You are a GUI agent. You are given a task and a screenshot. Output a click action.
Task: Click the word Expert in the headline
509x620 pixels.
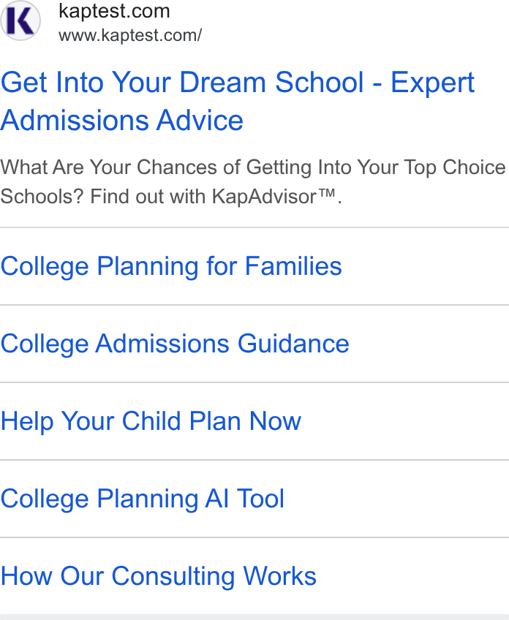click(x=432, y=83)
